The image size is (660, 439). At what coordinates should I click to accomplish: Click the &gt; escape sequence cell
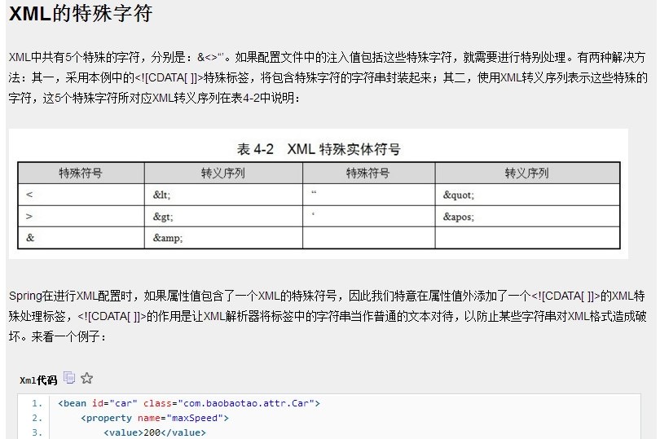[223, 217]
